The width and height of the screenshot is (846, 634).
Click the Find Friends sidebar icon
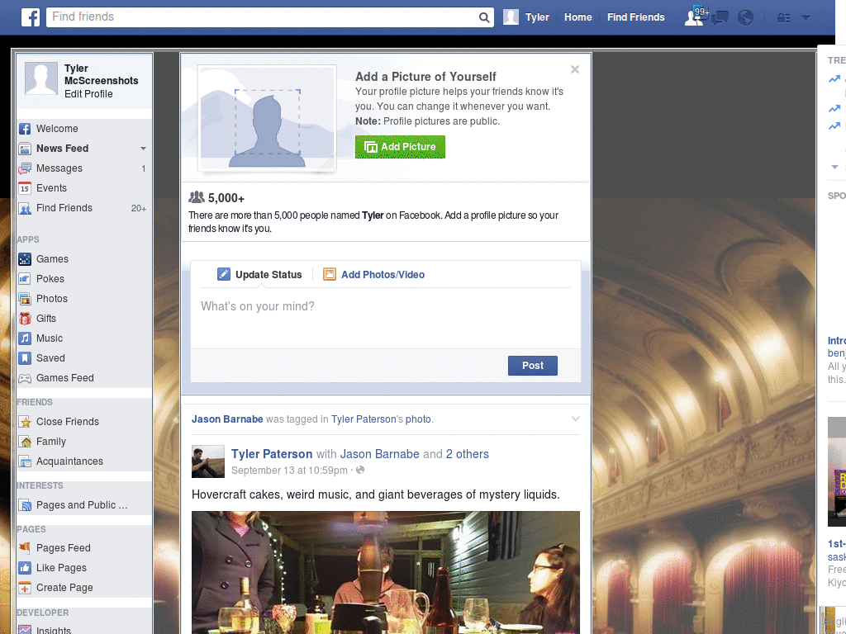(x=25, y=208)
